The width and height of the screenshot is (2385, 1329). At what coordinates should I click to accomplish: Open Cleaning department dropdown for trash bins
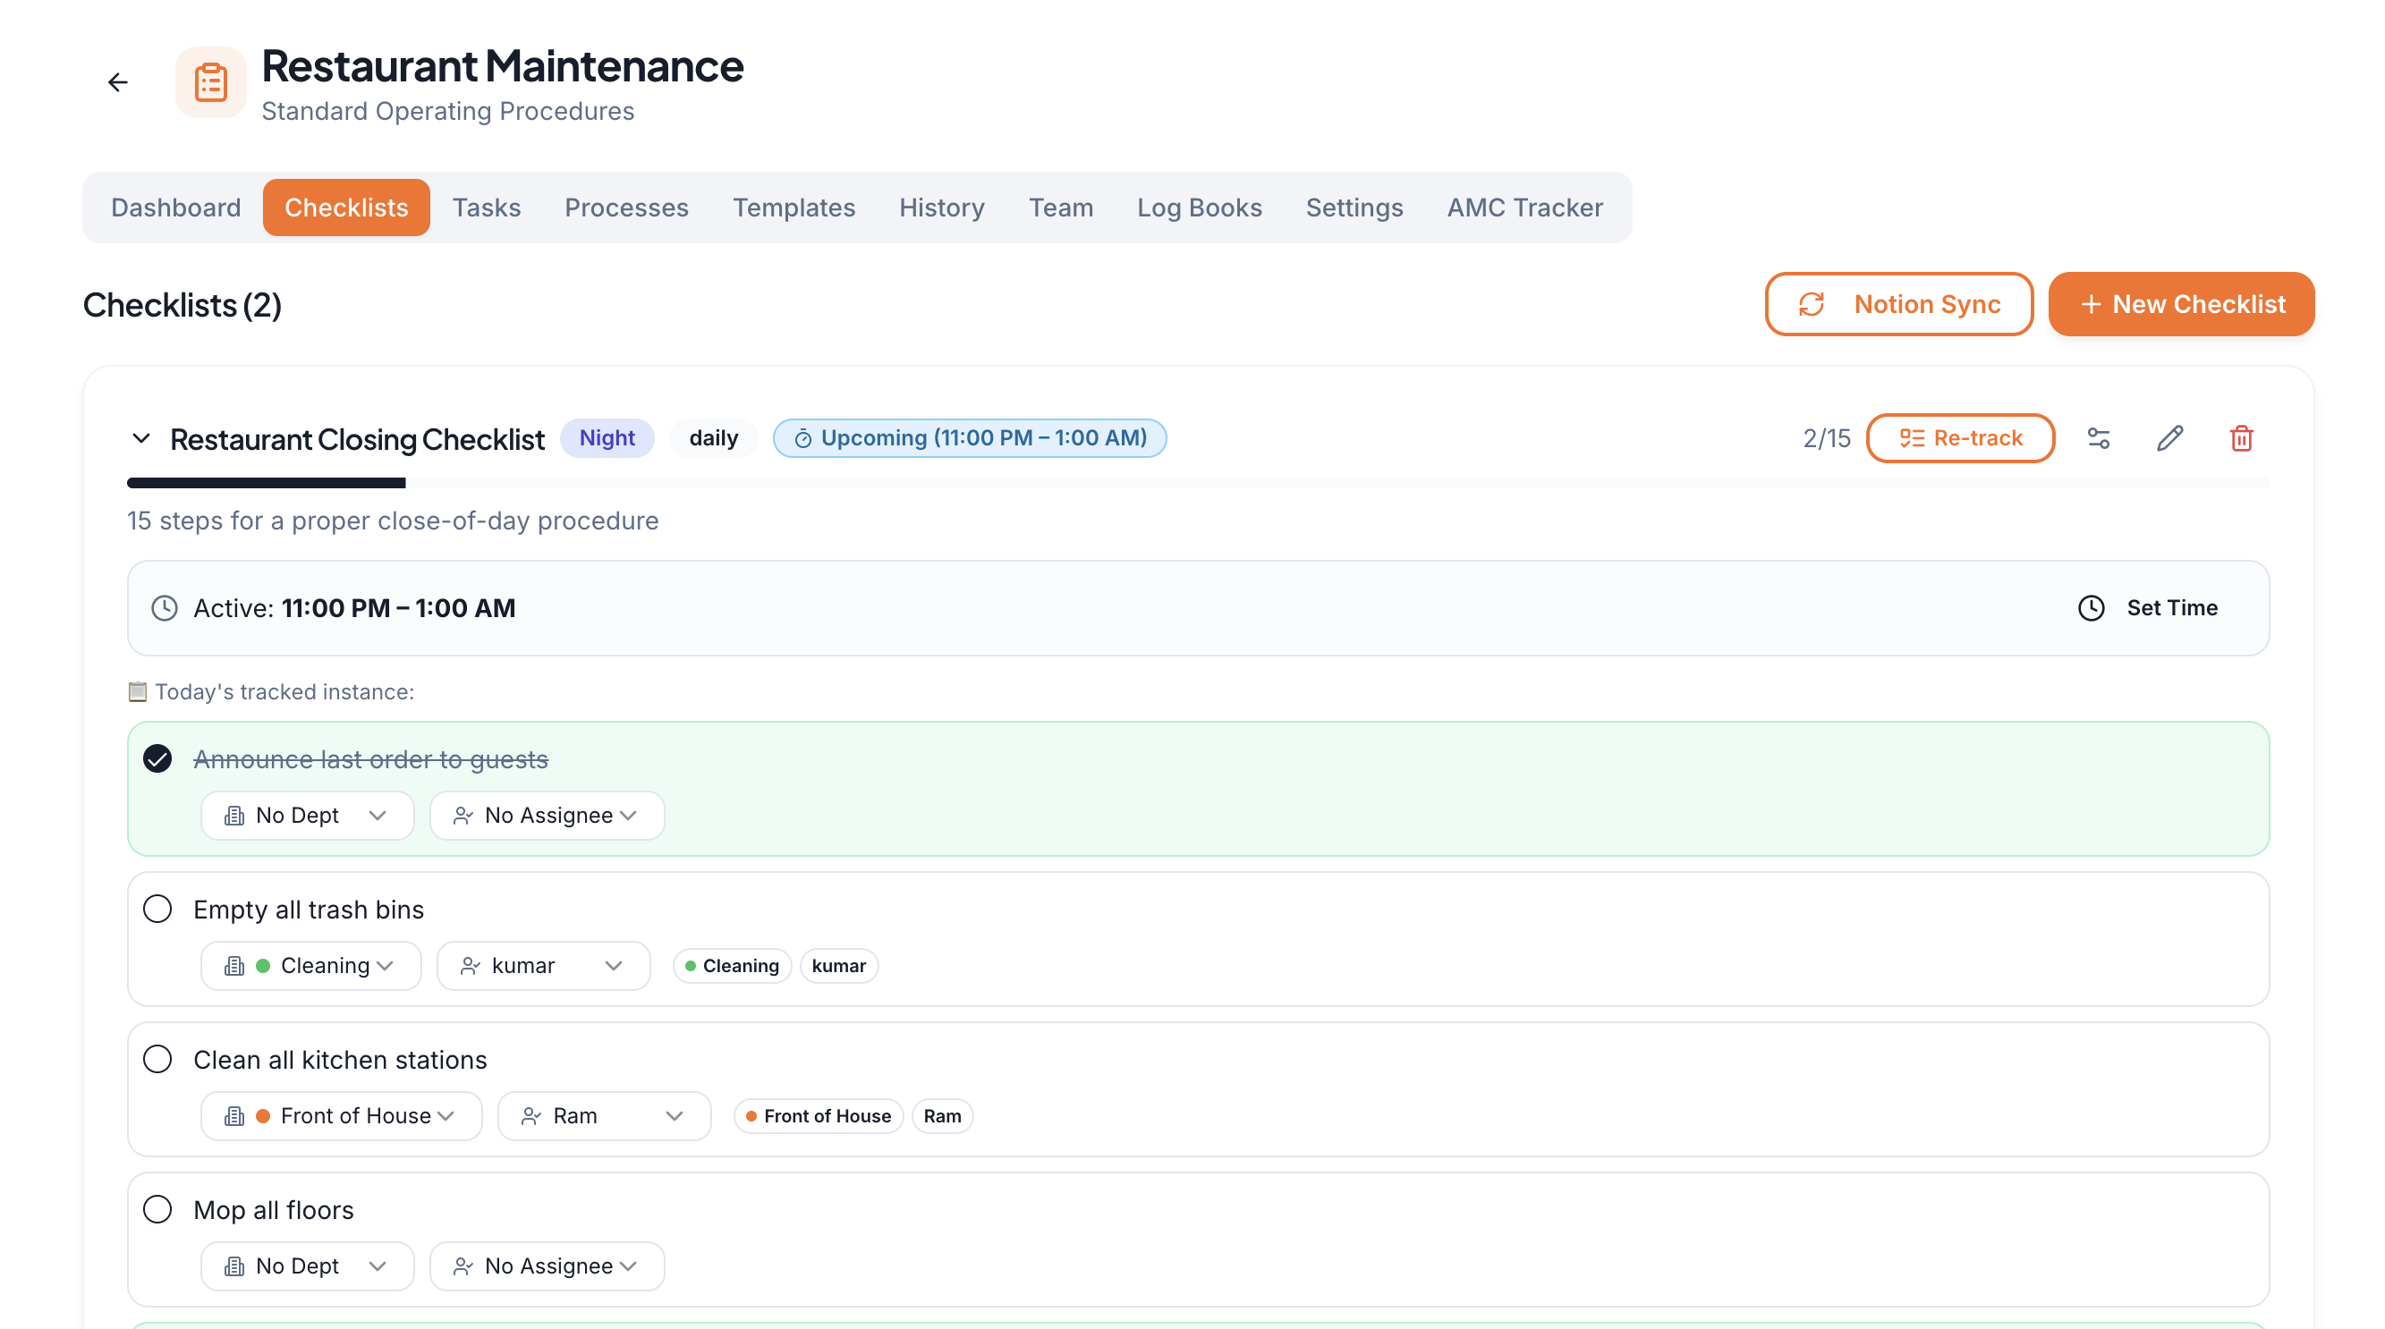coord(311,965)
